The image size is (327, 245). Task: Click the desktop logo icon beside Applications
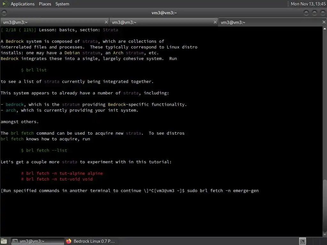click(5, 4)
